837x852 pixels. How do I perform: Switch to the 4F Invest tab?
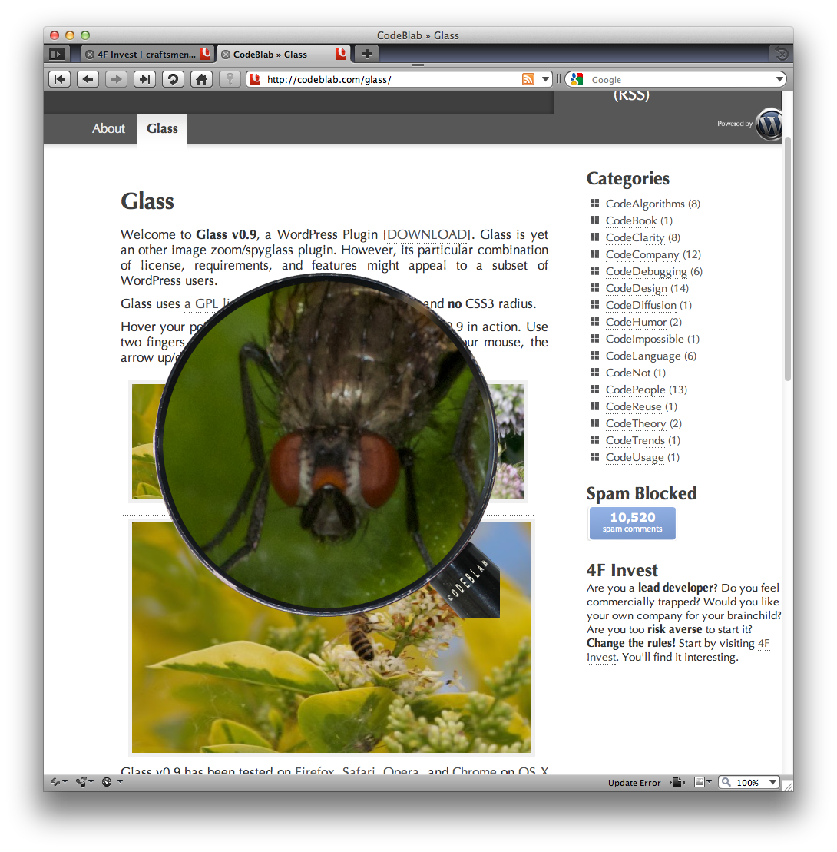148,55
